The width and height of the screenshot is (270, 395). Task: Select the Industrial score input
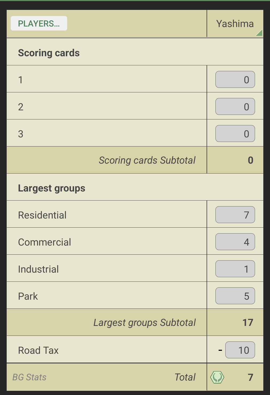click(x=235, y=269)
